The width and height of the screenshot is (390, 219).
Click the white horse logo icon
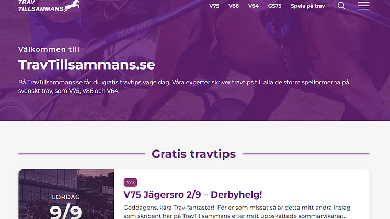click(72, 6)
